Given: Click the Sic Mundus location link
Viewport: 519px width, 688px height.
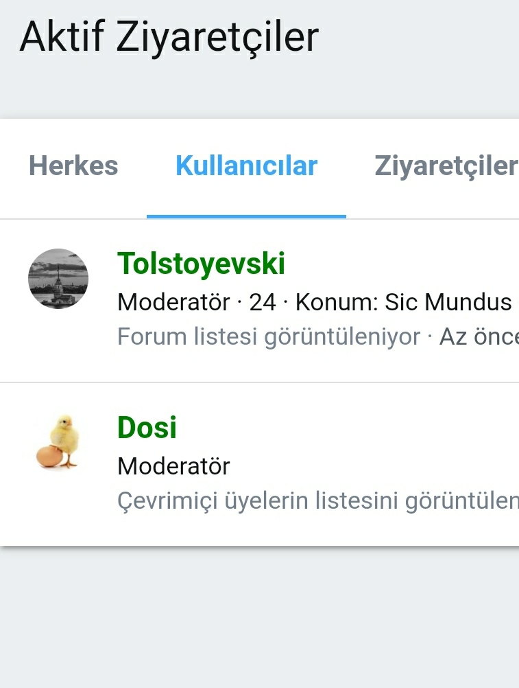Looking at the screenshot, I should (x=448, y=302).
